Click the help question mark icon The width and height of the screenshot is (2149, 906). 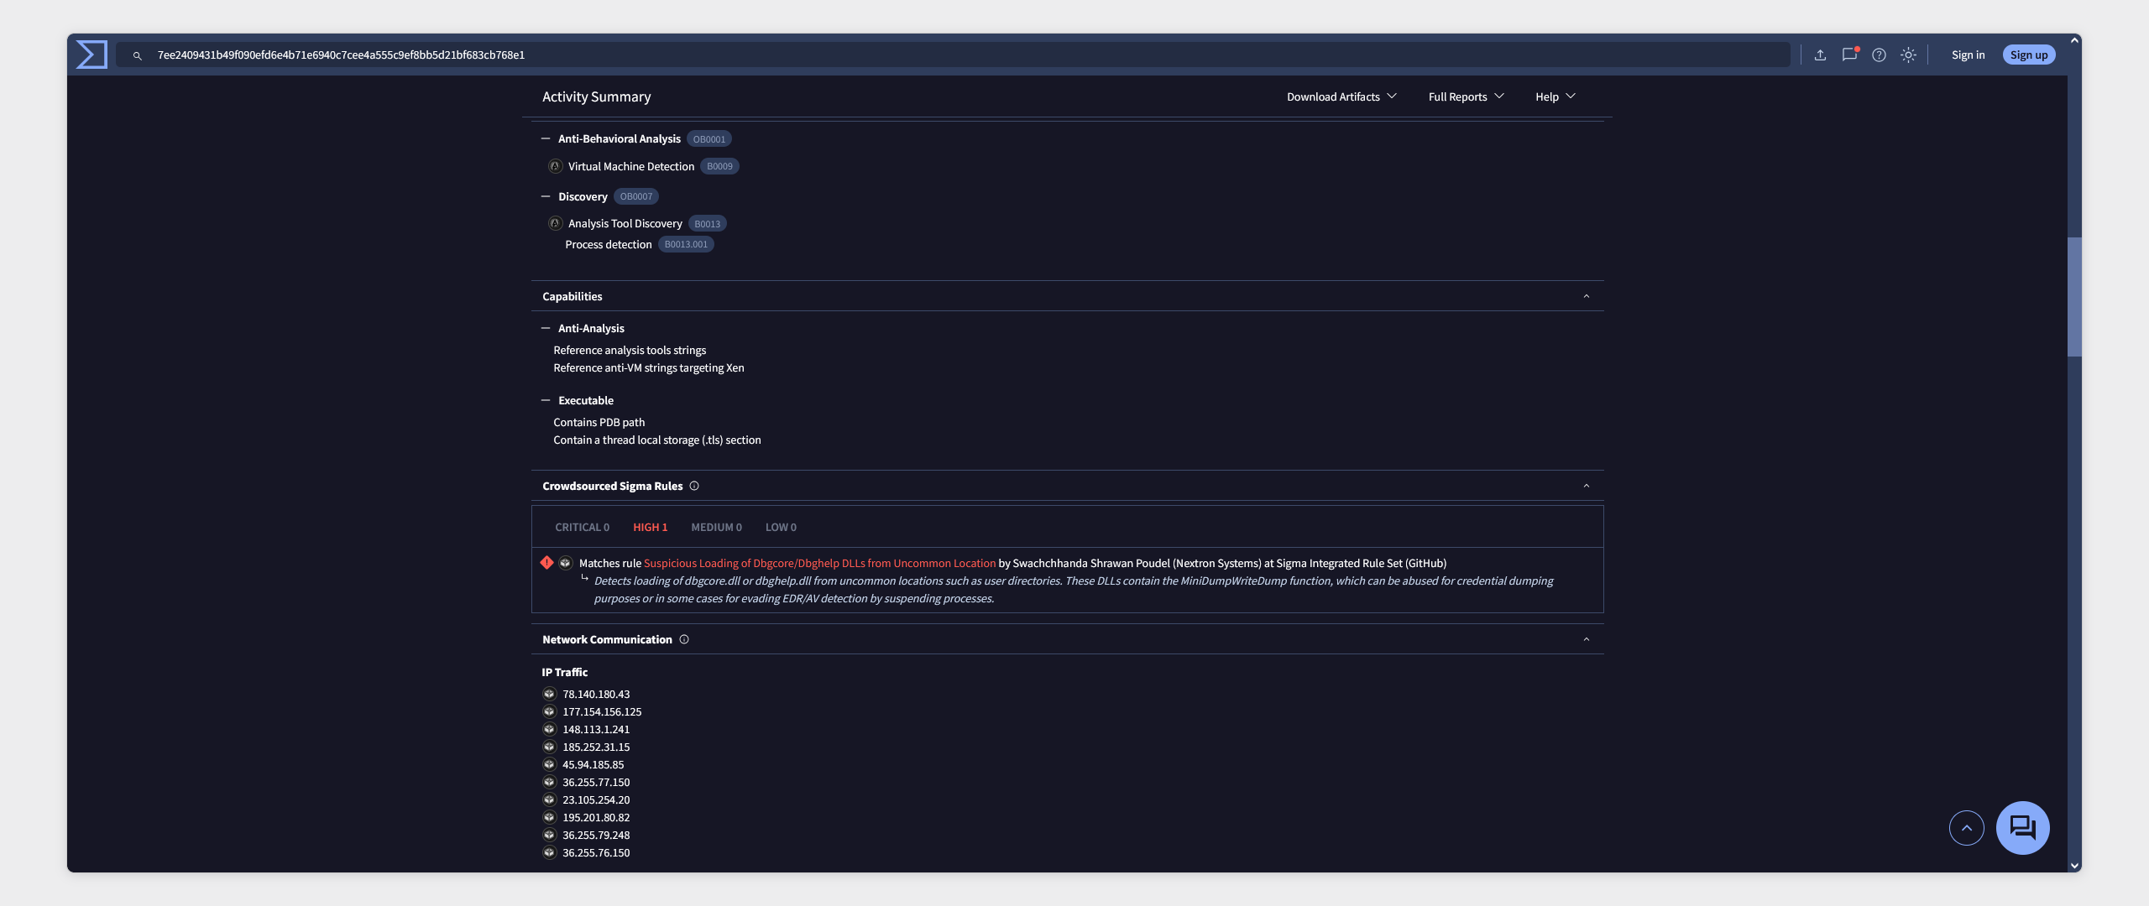(1879, 55)
